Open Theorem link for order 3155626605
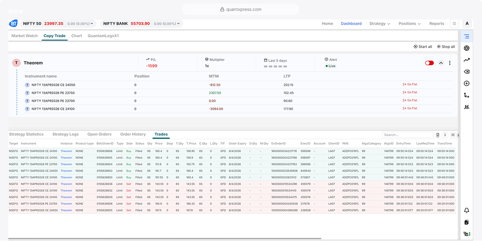This screenshot has height=241, width=482. 66,210
